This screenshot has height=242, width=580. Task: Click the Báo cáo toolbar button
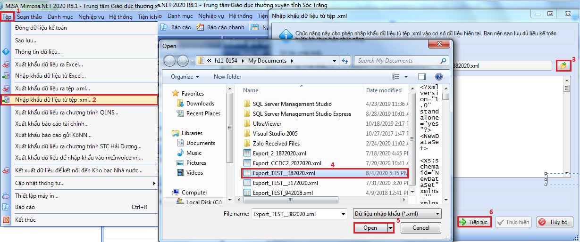177,27
